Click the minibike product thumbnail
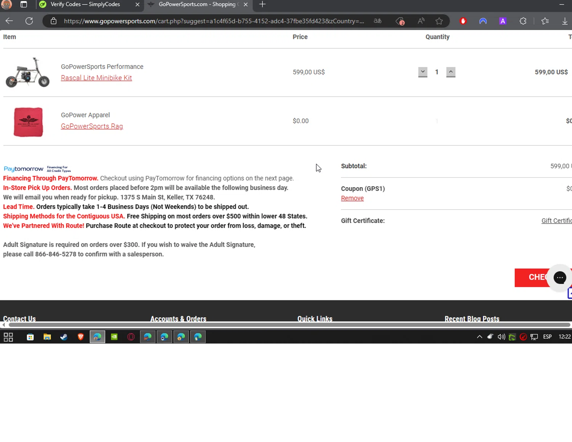 pyautogui.click(x=27, y=72)
